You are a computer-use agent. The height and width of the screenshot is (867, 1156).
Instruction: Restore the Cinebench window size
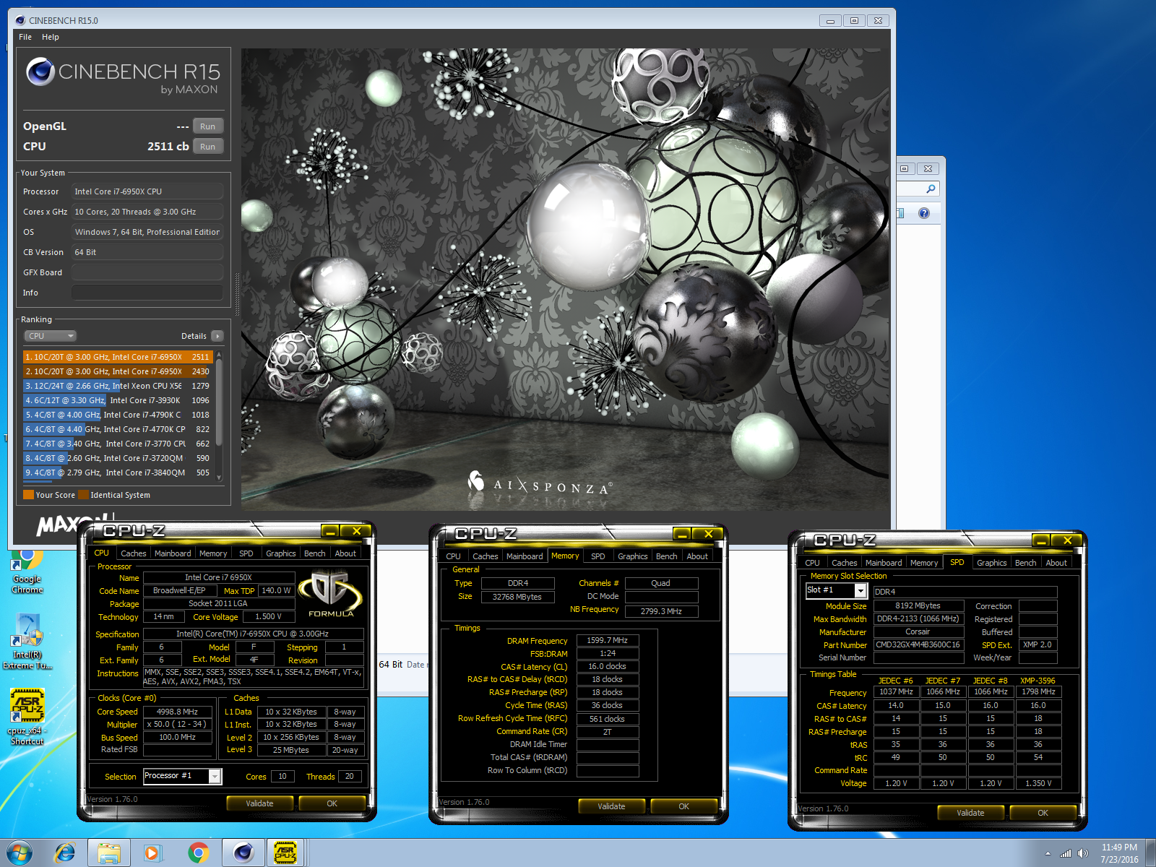tap(854, 20)
